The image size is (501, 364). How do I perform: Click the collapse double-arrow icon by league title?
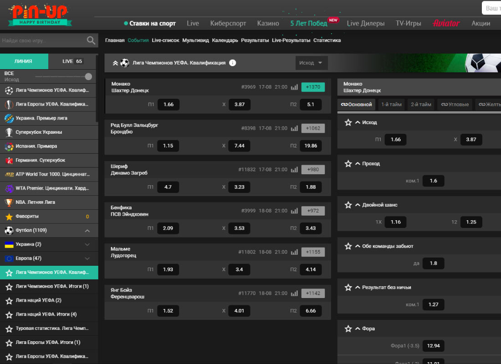[115, 63]
